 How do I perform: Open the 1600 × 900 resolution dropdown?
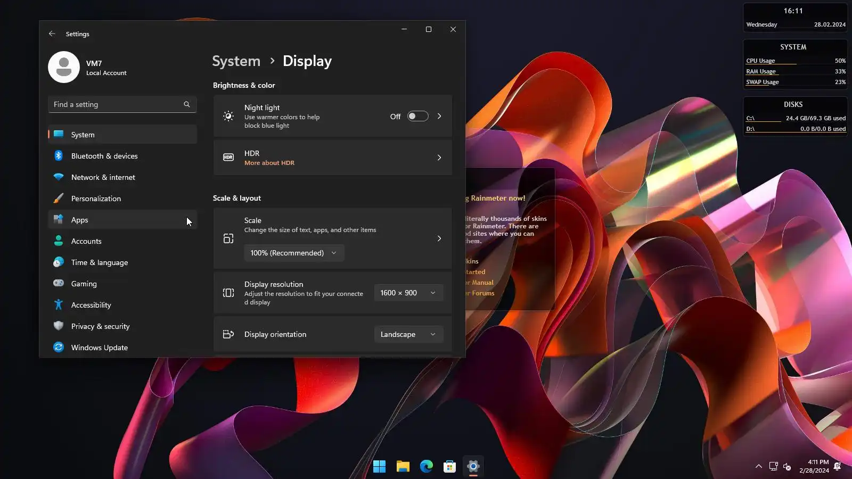click(x=408, y=293)
